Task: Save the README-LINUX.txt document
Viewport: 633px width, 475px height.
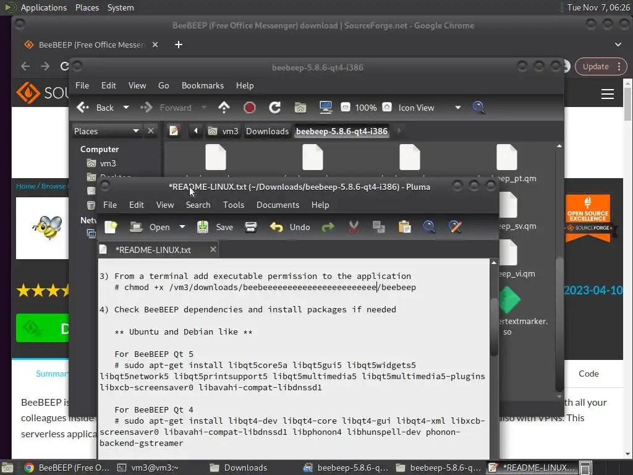Action: [215, 227]
